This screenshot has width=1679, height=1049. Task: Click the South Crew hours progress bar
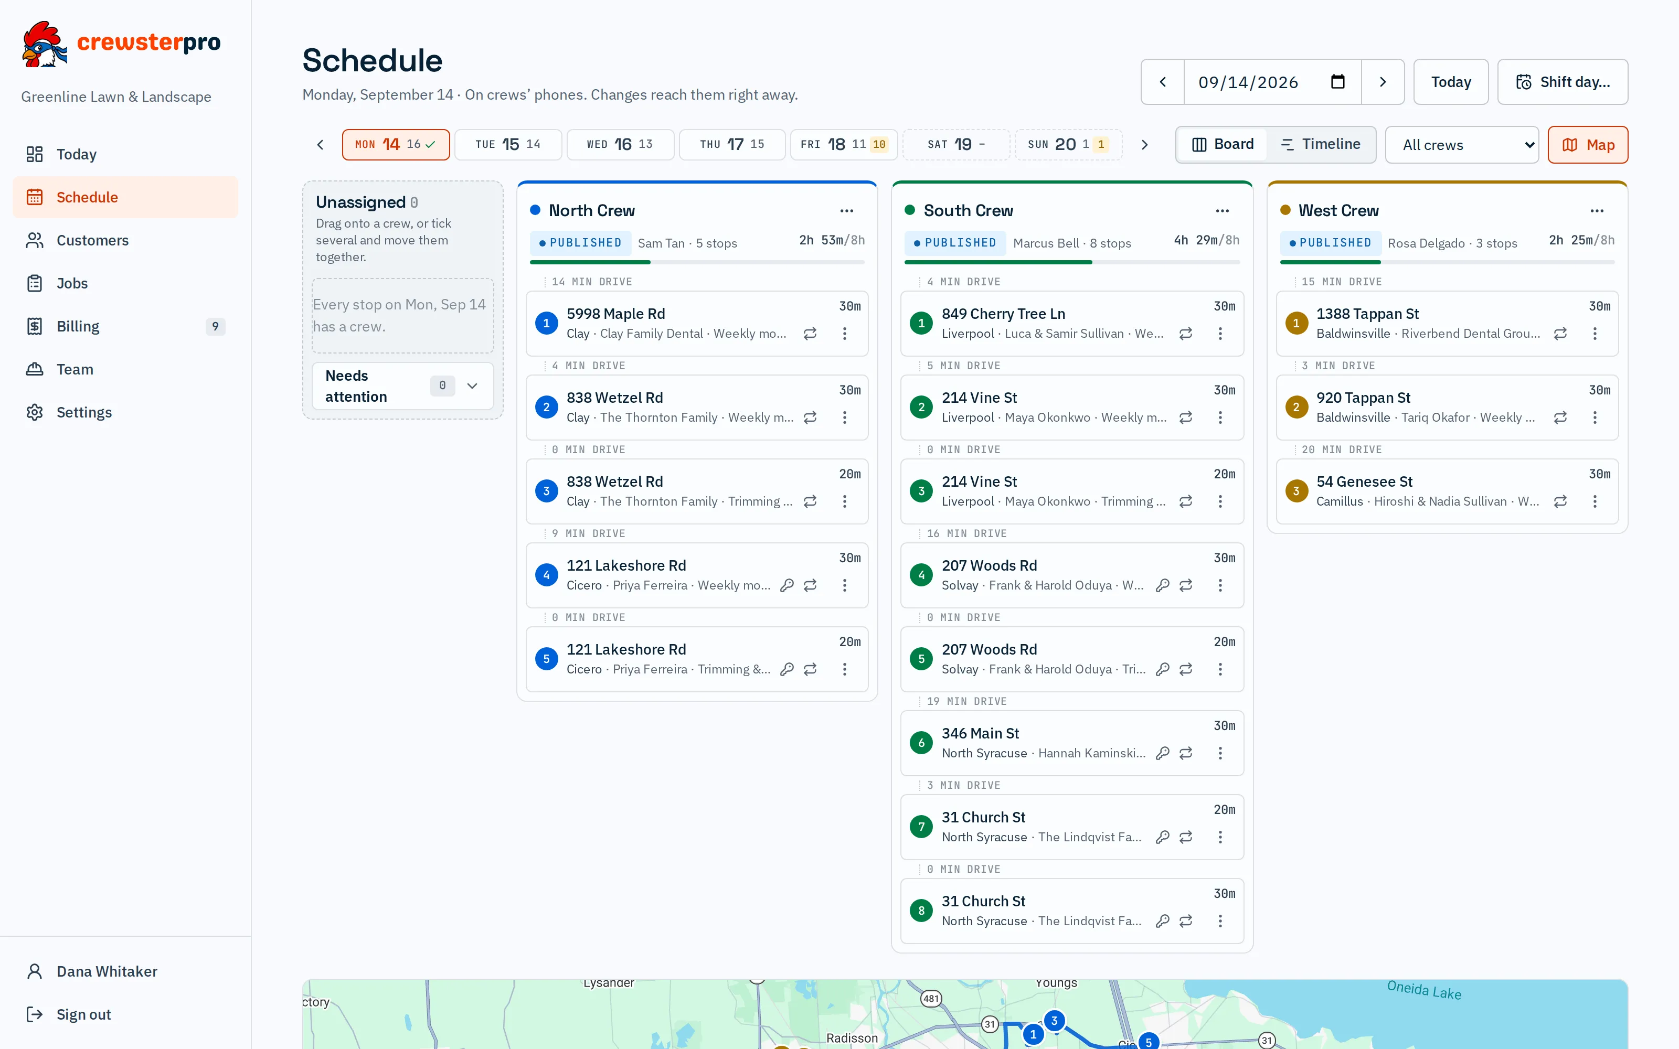pyautogui.click(x=1072, y=262)
